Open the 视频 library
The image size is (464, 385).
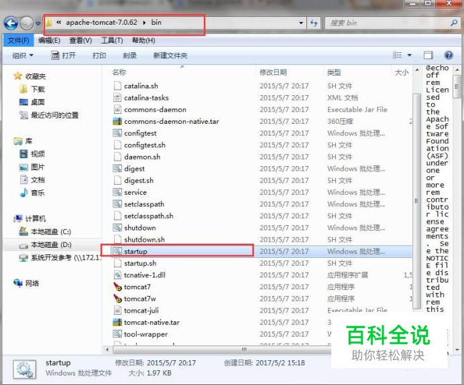pyautogui.click(x=32, y=153)
